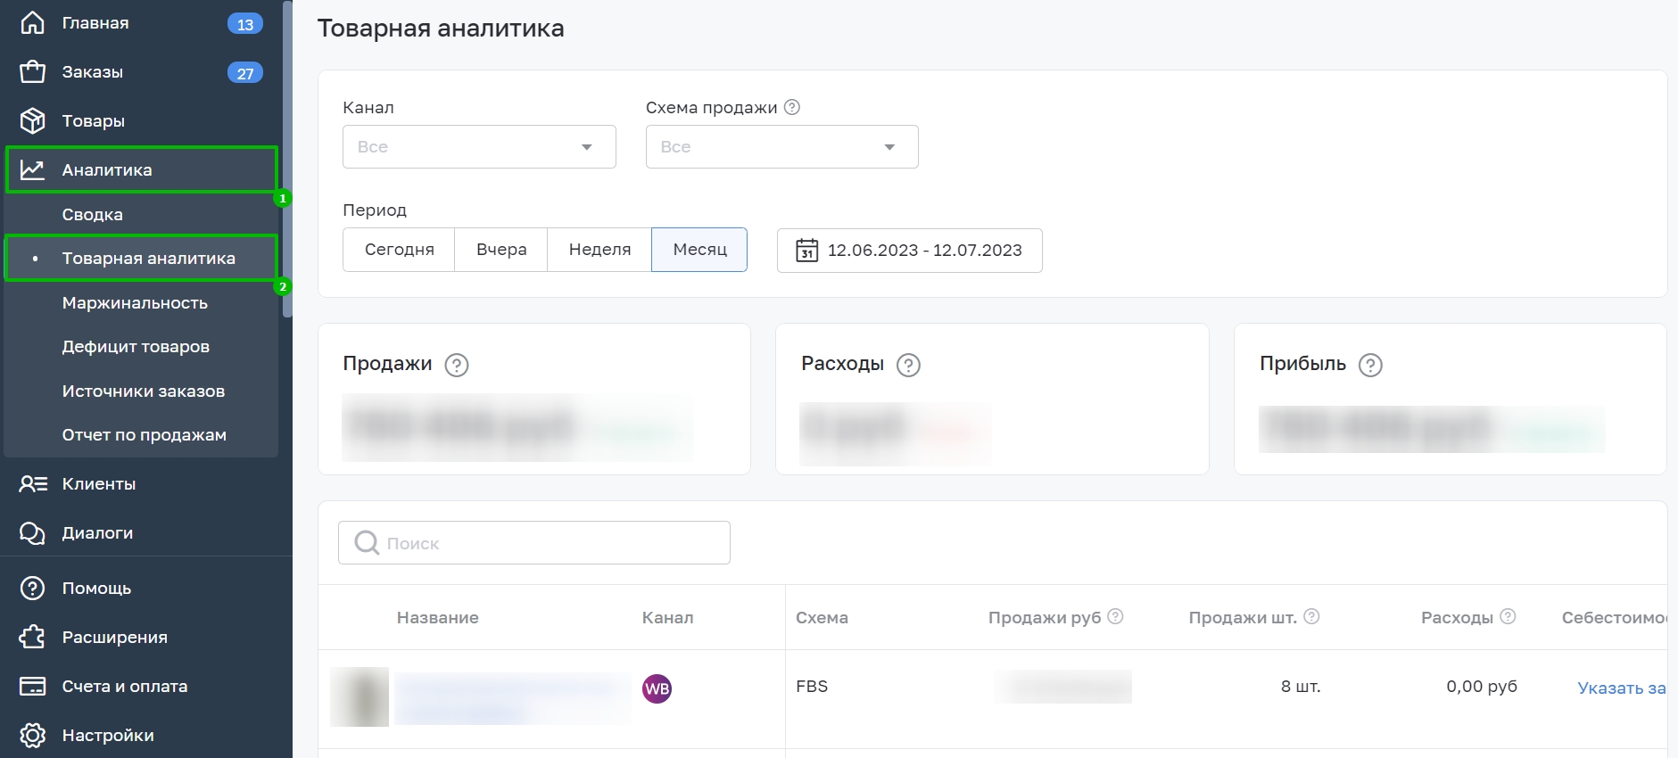Click the Товары box icon
The image size is (1678, 758).
click(33, 120)
